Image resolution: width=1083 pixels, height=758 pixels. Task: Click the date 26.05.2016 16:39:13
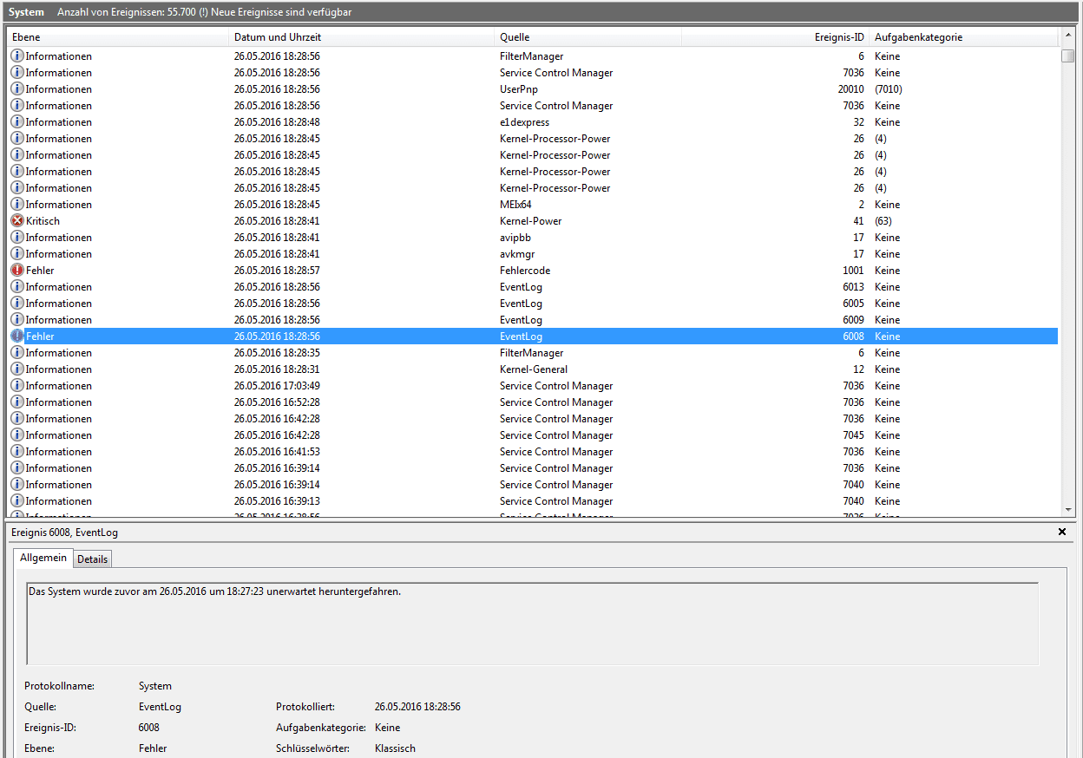click(x=277, y=501)
